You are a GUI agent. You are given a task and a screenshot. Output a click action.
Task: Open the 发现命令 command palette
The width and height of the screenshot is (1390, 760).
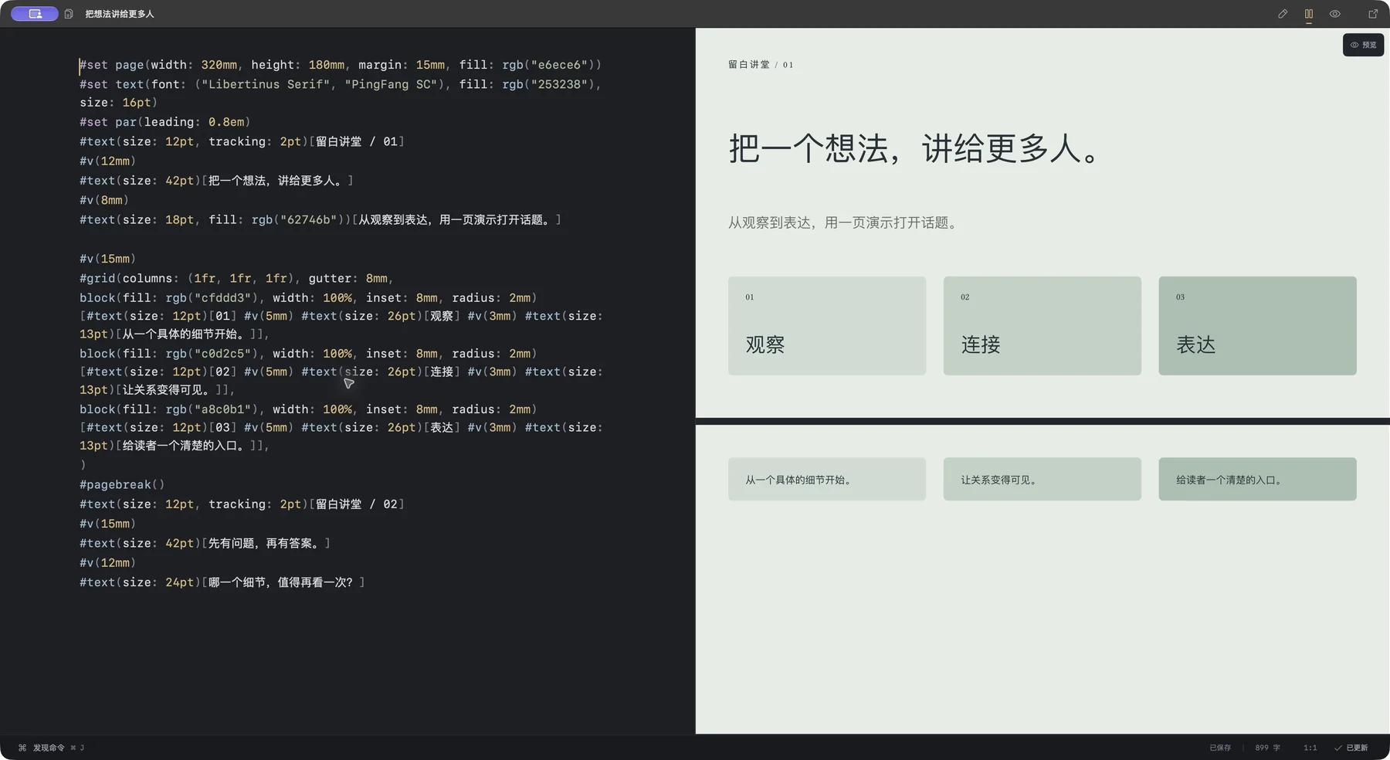[x=51, y=748]
